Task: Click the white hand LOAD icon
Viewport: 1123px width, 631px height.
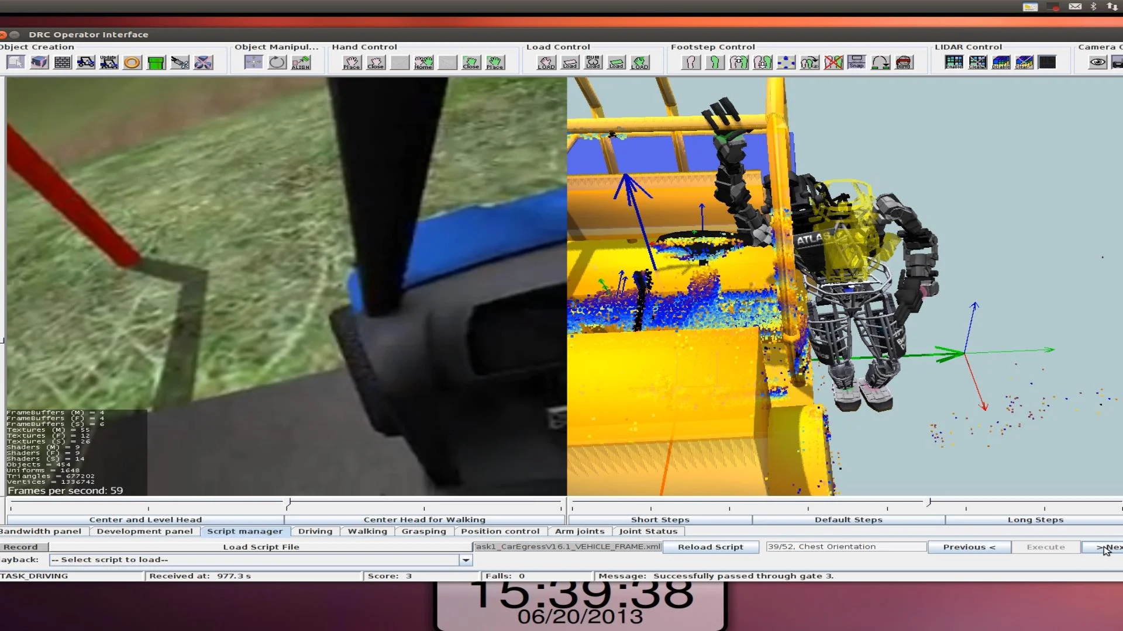Action: (x=546, y=62)
